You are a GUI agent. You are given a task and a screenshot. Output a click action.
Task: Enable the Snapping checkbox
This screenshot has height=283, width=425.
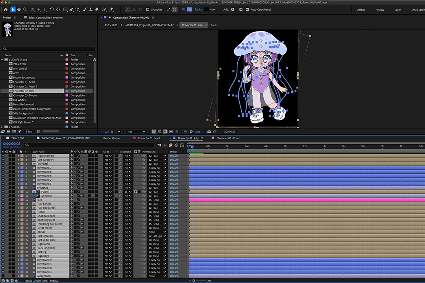tap(148, 9)
